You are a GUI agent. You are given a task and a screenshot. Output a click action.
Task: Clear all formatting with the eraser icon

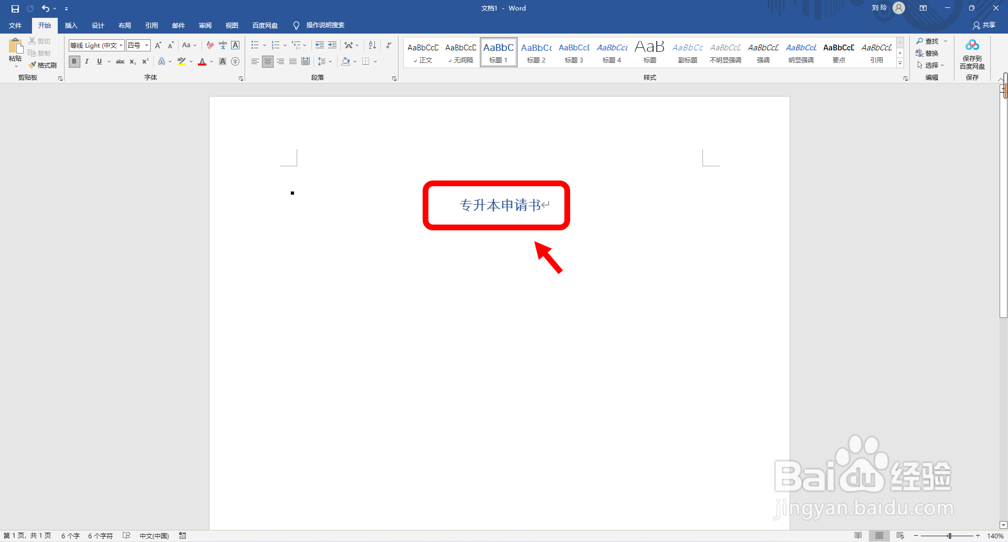[x=210, y=46]
